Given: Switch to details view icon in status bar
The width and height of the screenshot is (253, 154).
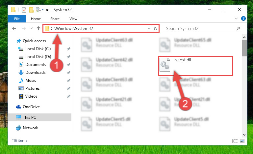Looking at the screenshot, I should tap(235, 141).
